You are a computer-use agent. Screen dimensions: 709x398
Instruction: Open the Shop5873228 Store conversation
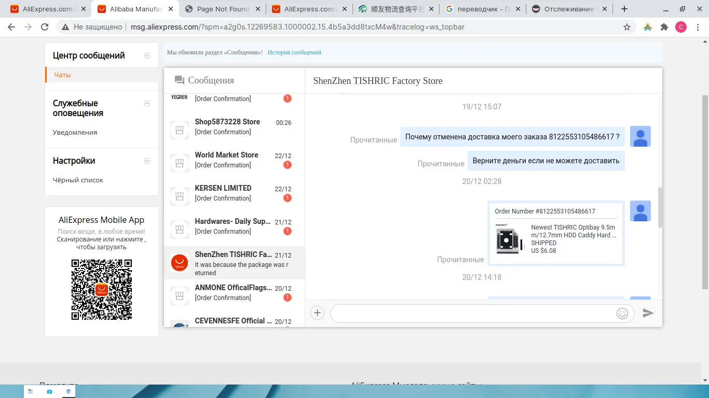234,130
